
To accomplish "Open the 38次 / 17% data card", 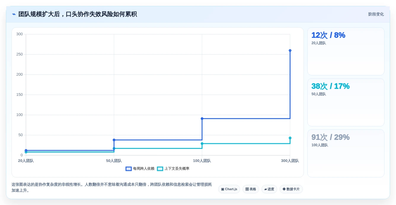I will point(346,102).
